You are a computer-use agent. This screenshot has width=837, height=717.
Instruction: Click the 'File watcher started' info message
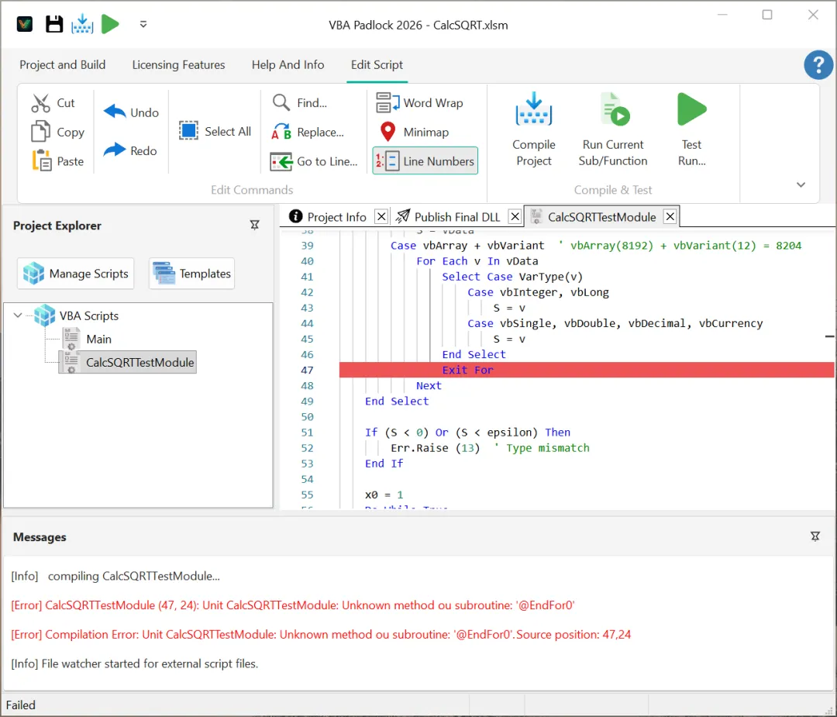click(x=135, y=664)
